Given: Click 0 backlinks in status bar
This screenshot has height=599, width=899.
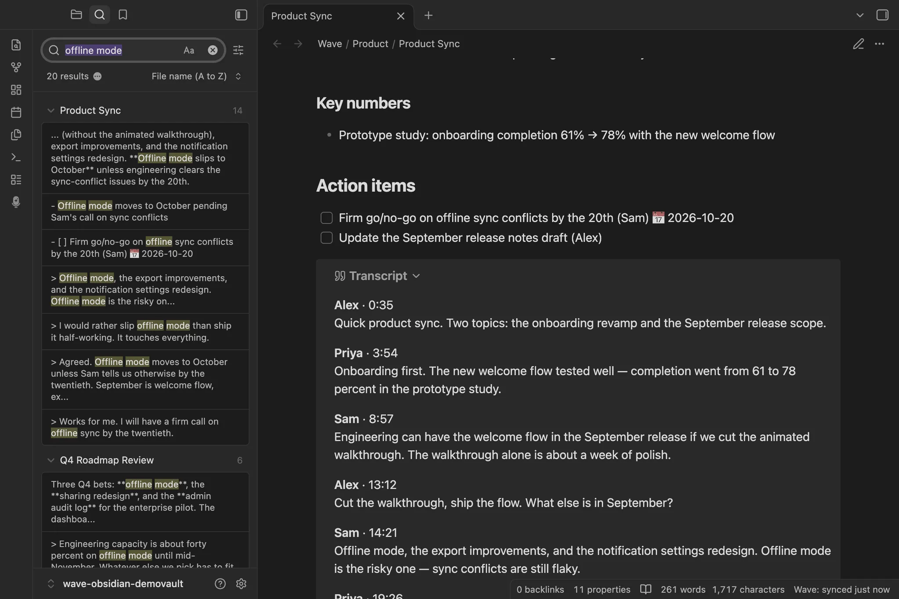Looking at the screenshot, I should [540, 589].
